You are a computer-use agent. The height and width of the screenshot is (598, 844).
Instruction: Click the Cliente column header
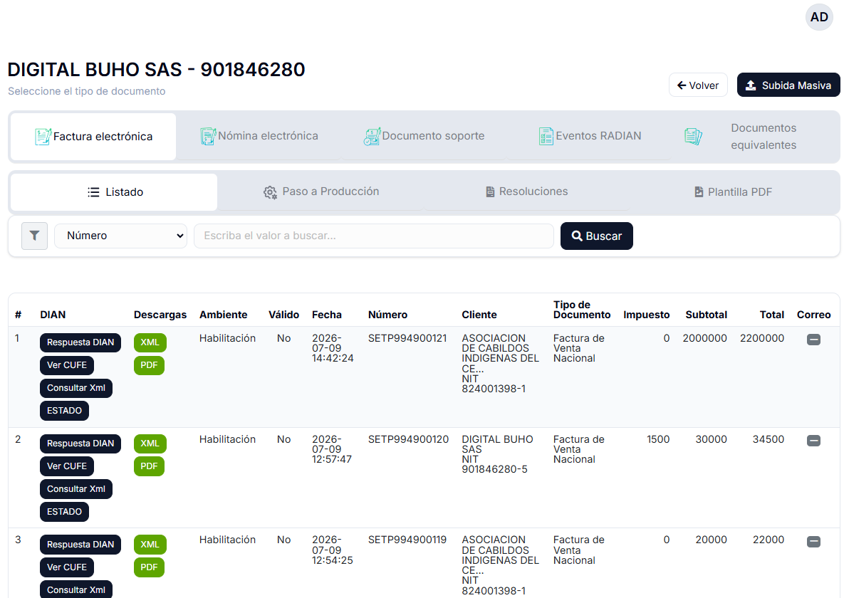point(479,315)
